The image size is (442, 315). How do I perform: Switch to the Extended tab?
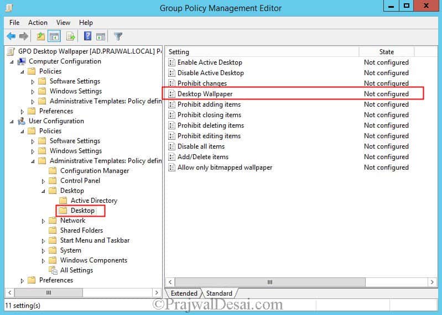(x=184, y=293)
